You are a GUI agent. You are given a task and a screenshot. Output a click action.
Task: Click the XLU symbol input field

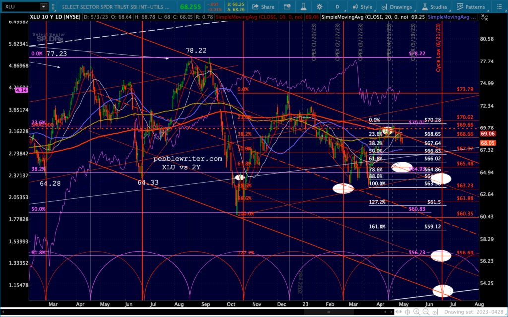tap(21, 6)
